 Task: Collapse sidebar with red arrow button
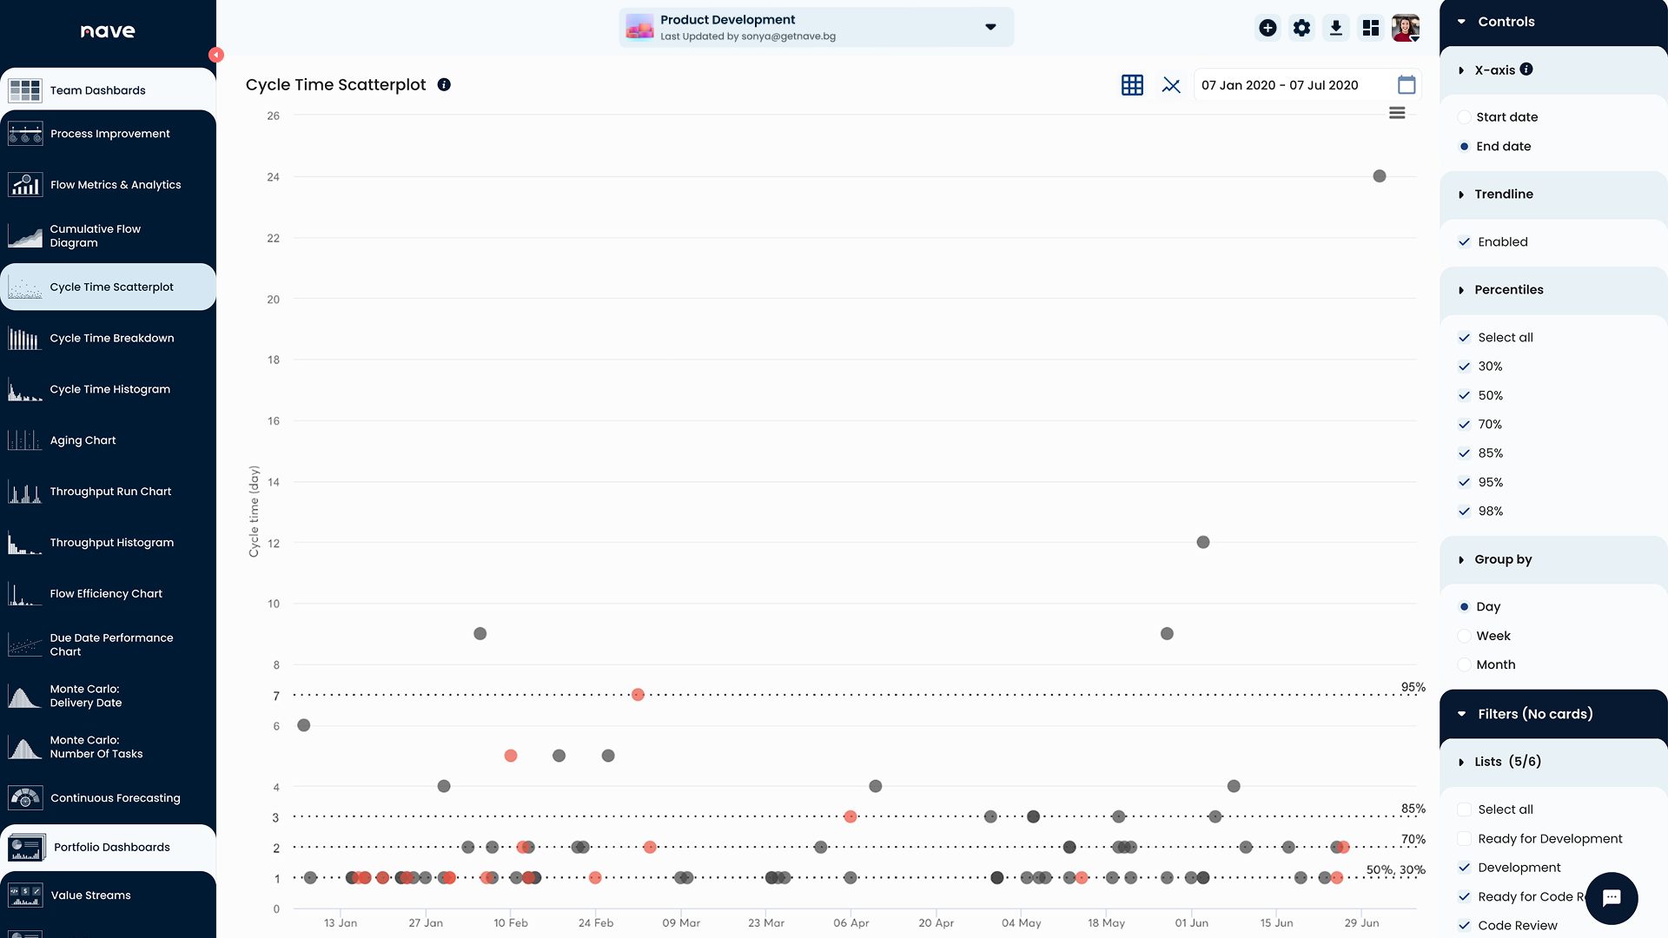(x=216, y=55)
